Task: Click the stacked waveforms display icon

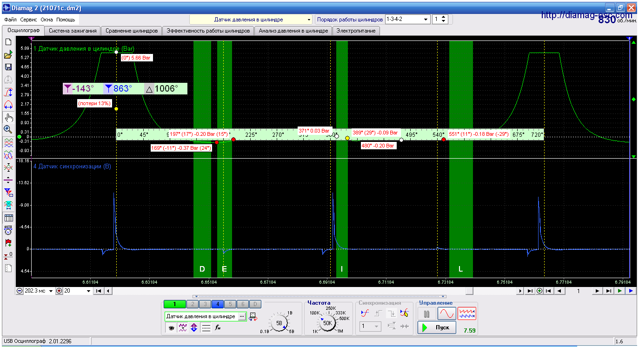Action: point(8,142)
